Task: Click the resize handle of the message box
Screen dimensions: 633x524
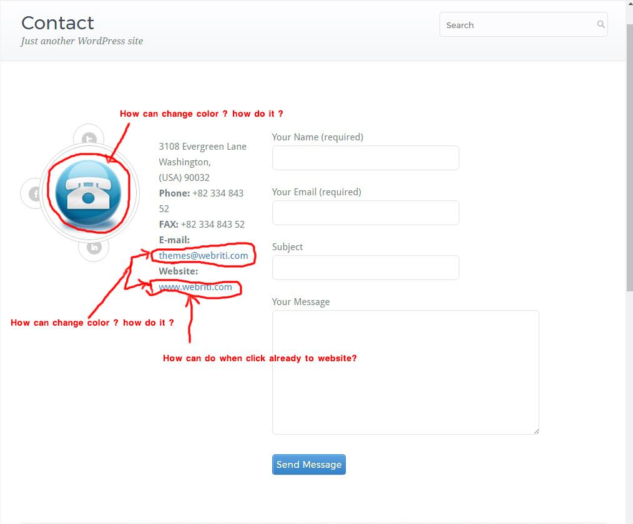Action: tap(536, 430)
